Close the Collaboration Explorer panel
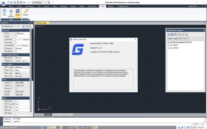The image size is (207, 129). pos(204,30)
